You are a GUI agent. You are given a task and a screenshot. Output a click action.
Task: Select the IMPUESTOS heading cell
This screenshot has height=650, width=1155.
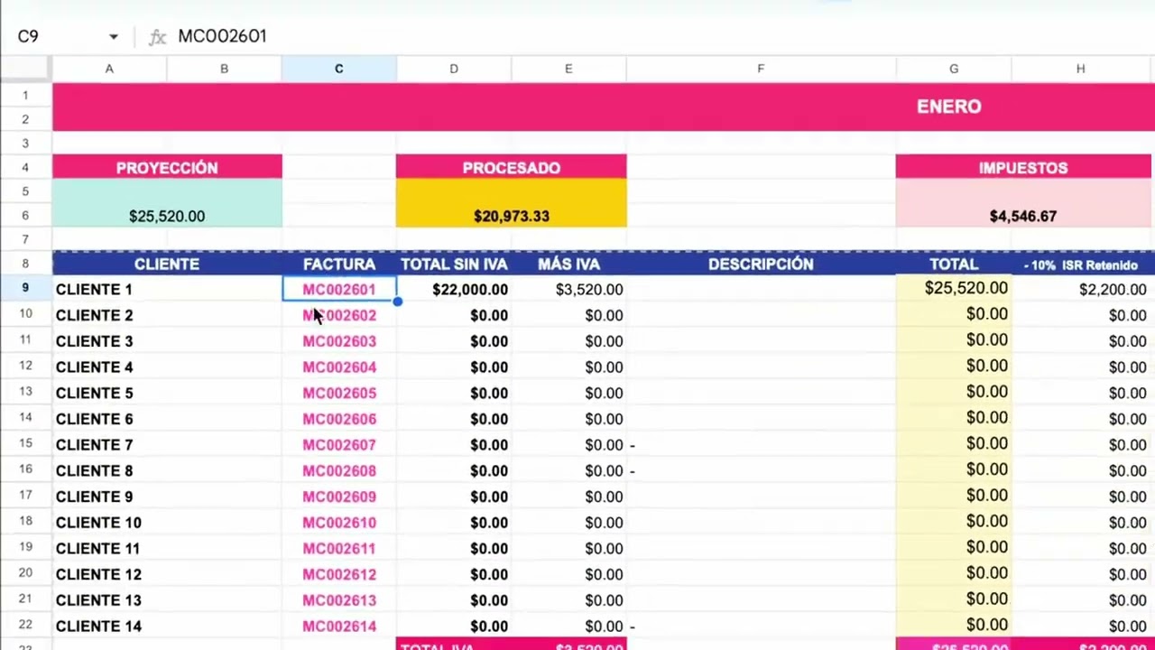point(1023,167)
